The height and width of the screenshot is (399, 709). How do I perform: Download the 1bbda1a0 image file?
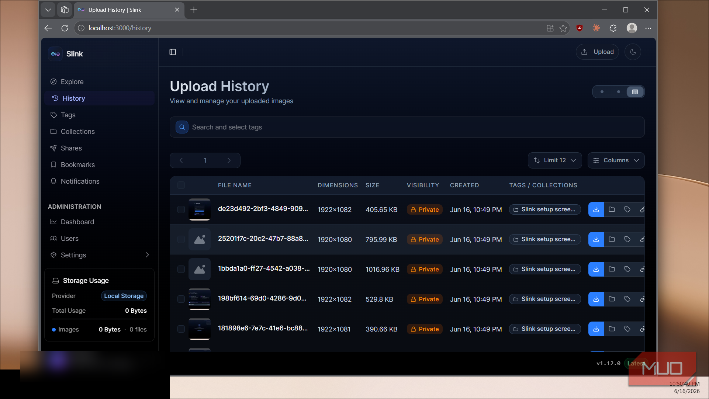click(x=596, y=269)
